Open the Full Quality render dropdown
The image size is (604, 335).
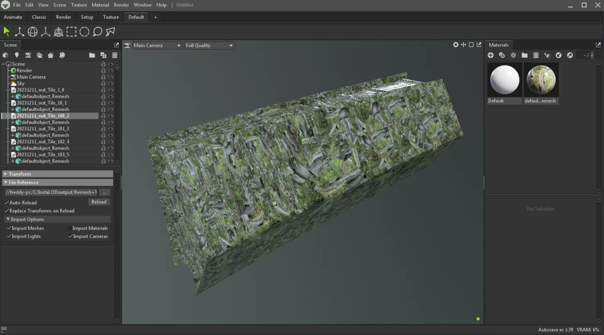pyautogui.click(x=209, y=45)
